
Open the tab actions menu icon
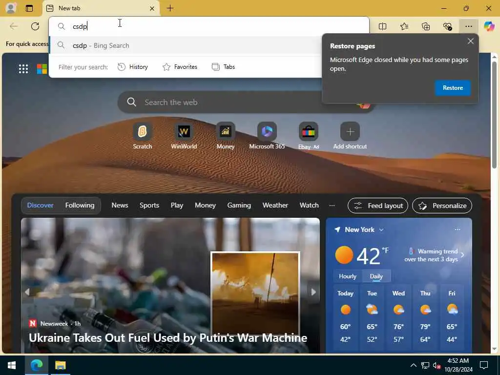point(29,8)
